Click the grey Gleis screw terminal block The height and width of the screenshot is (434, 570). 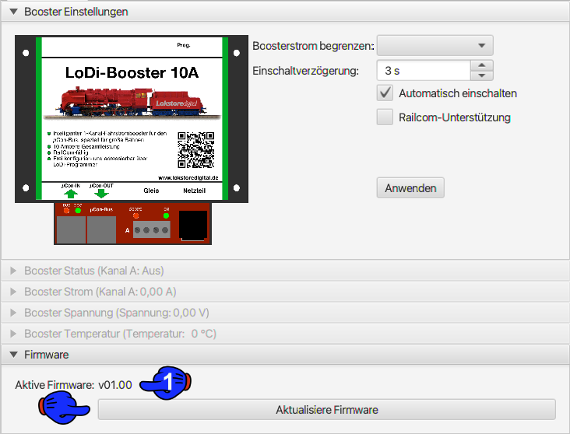pyautogui.click(x=152, y=230)
